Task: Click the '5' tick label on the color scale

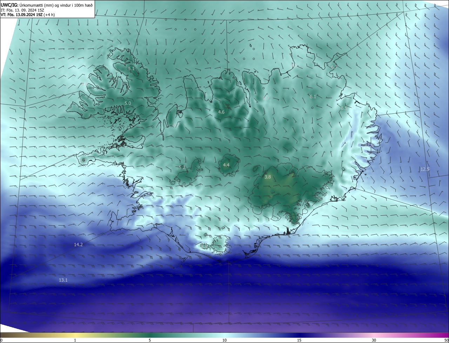Action: coord(150,340)
